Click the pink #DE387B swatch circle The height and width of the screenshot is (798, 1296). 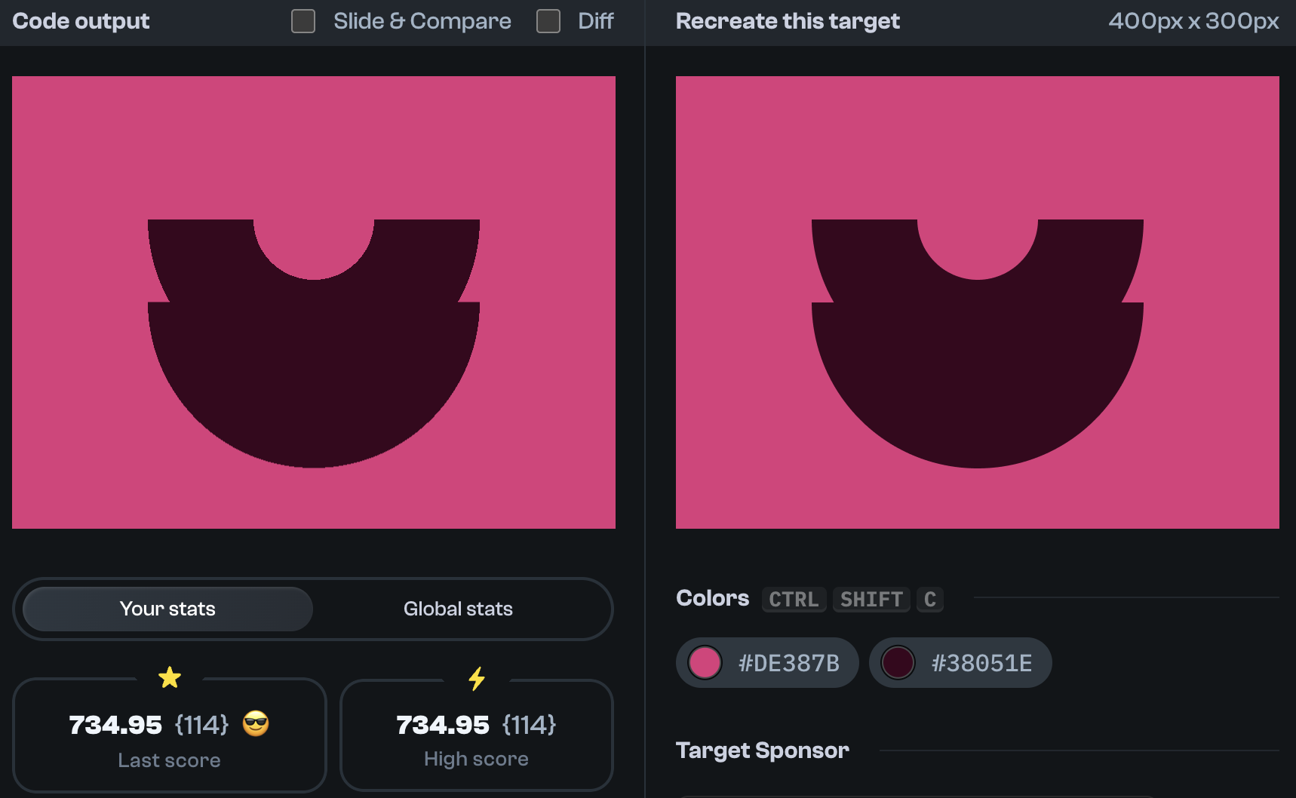tap(705, 663)
